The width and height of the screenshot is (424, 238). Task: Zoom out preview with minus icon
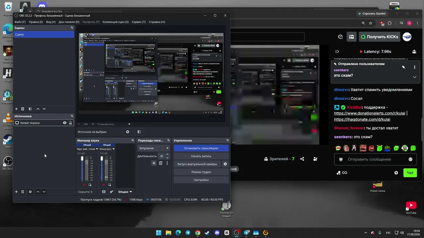point(79,124)
